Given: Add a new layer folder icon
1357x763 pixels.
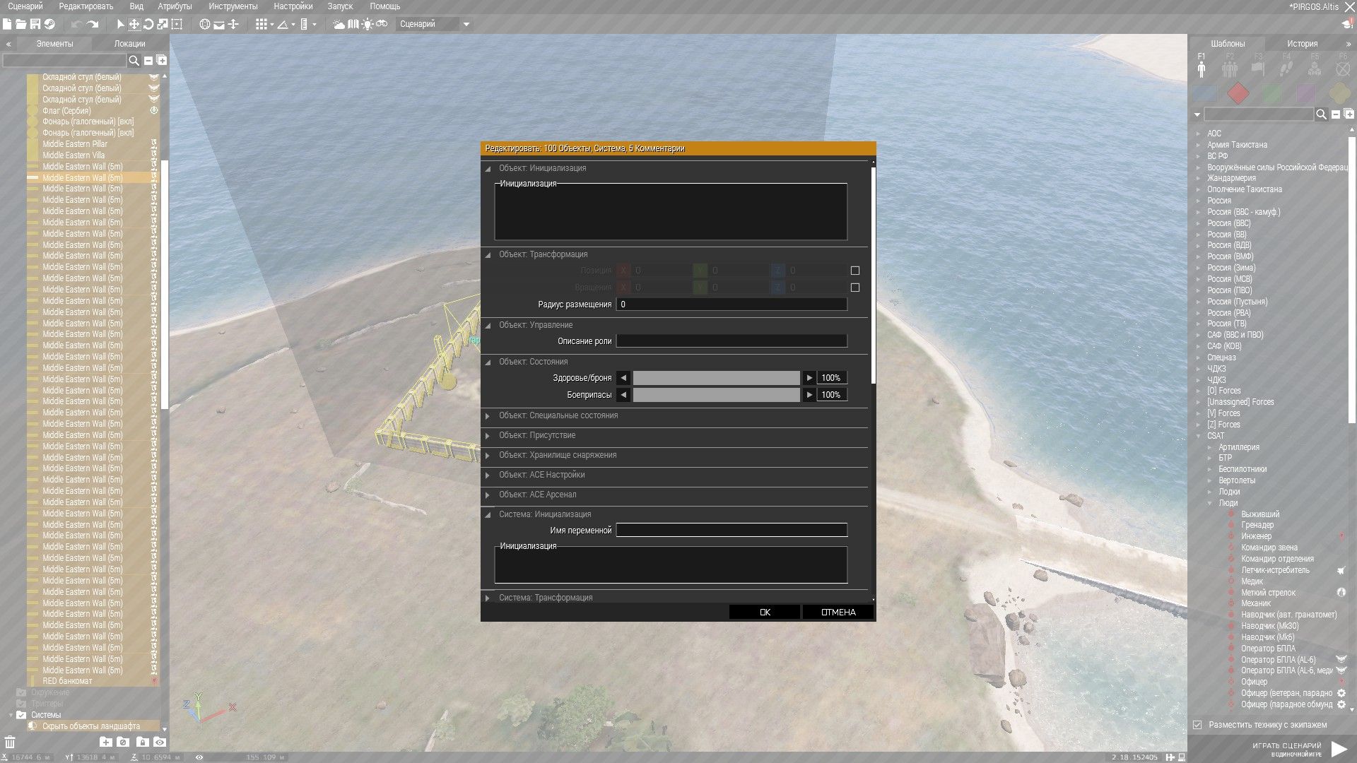Looking at the screenshot, I should point(106,742).
